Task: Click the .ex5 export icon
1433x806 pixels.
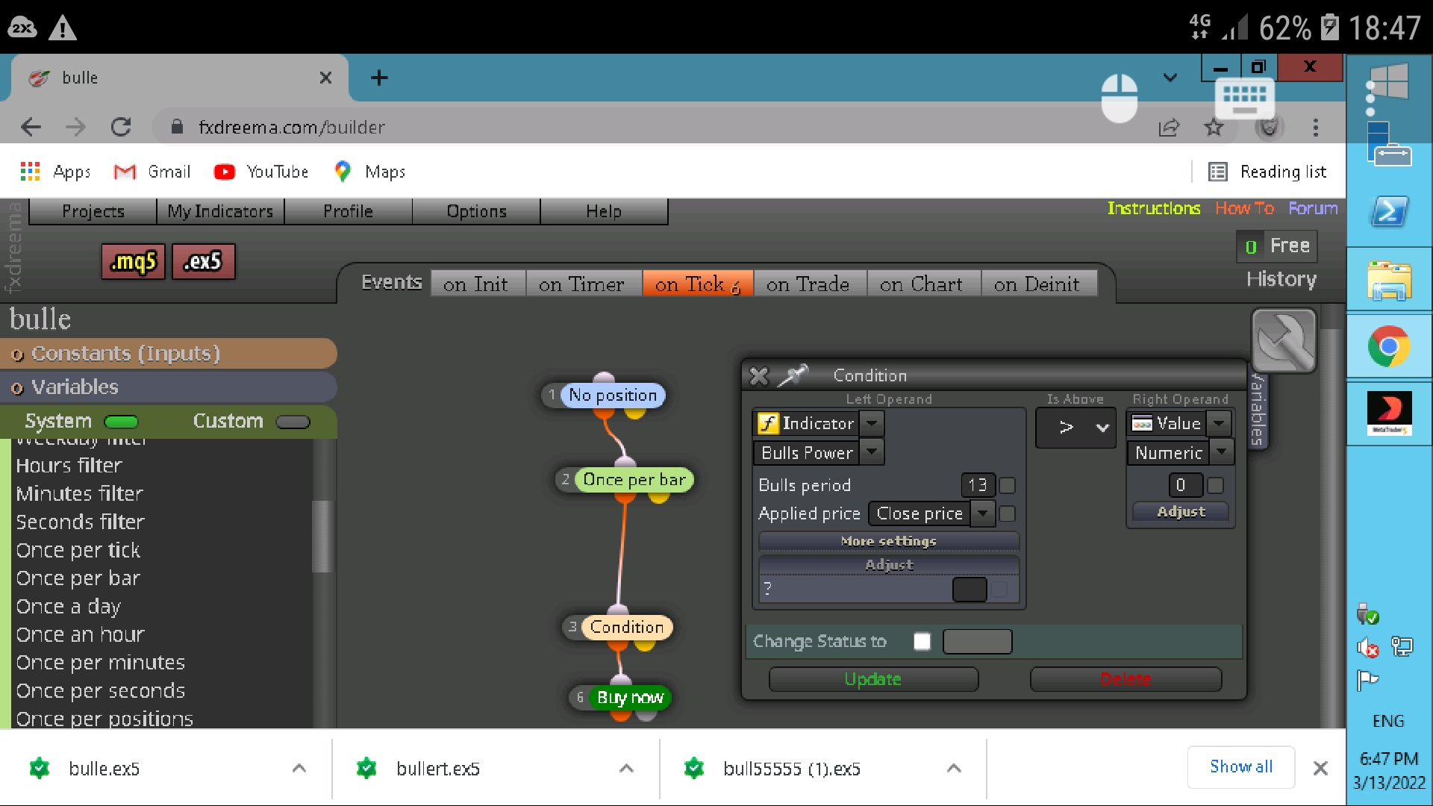Action: point(203,261)
